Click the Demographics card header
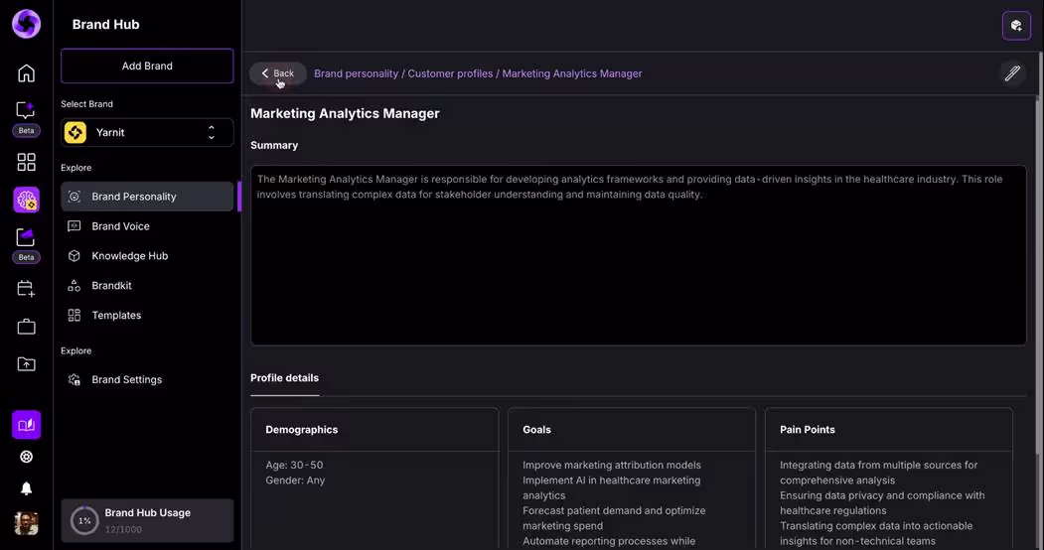The width and height of the screenshot is (1044, 550). tap(374, 430)
